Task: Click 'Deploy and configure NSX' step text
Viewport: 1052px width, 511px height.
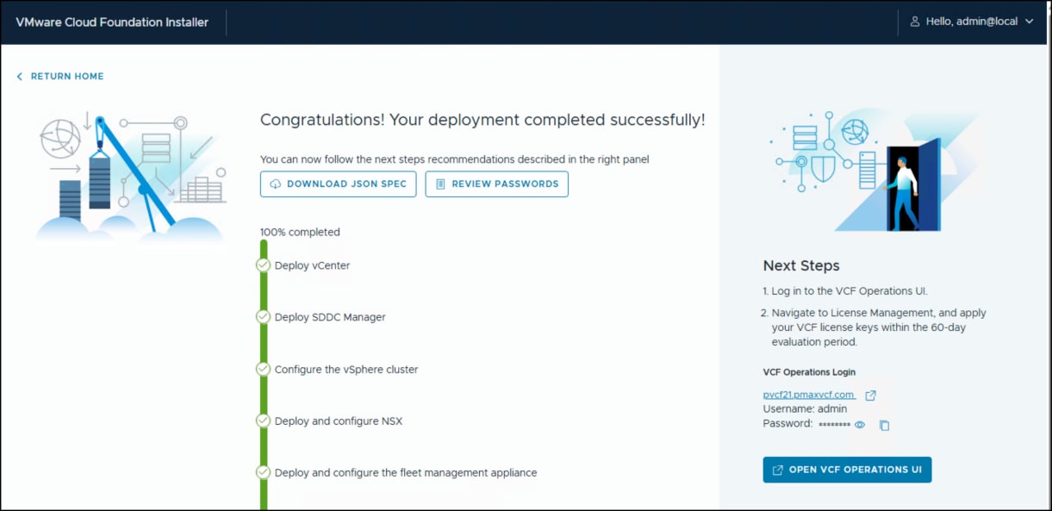Action: pos(339,421)
